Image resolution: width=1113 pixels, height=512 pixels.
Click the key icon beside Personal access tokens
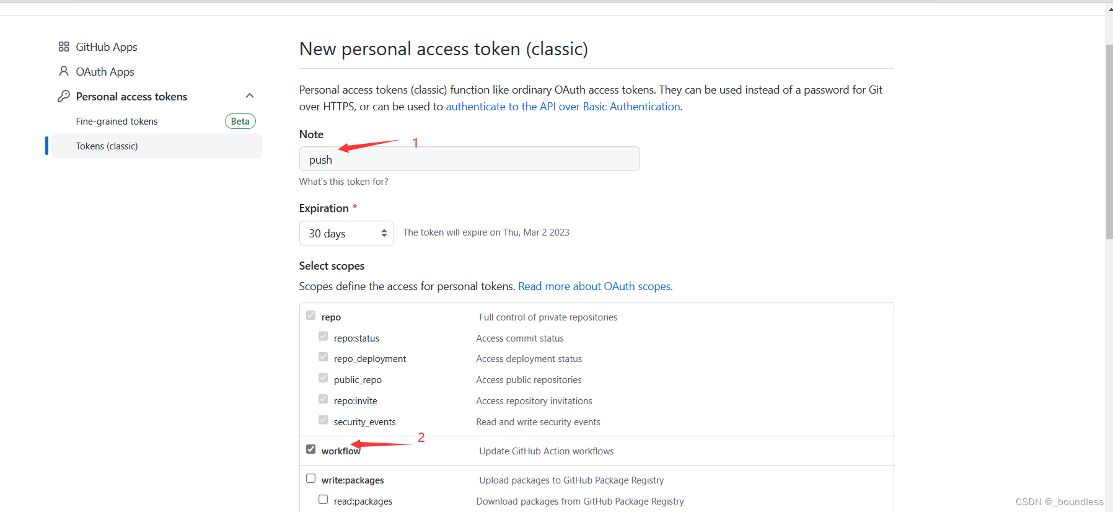[63, 96]
